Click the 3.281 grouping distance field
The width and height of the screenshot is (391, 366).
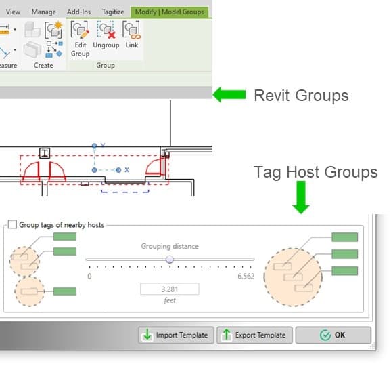click(170, 289)
